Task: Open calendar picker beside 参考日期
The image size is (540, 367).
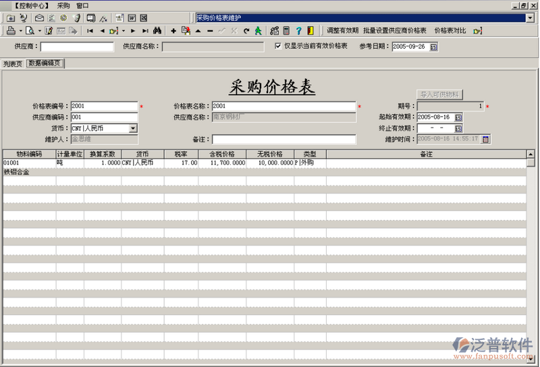Action: (433, 47)
